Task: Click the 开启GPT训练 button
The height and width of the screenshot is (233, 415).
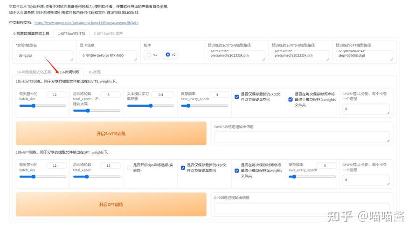Action: (x=111, y=205)
